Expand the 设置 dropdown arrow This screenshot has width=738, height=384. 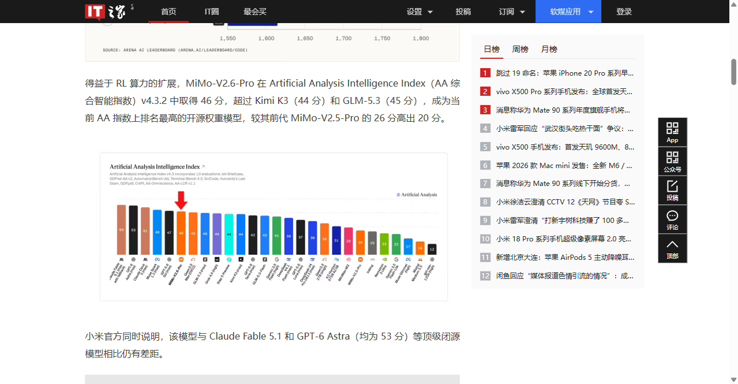click(x=430, y=12)
